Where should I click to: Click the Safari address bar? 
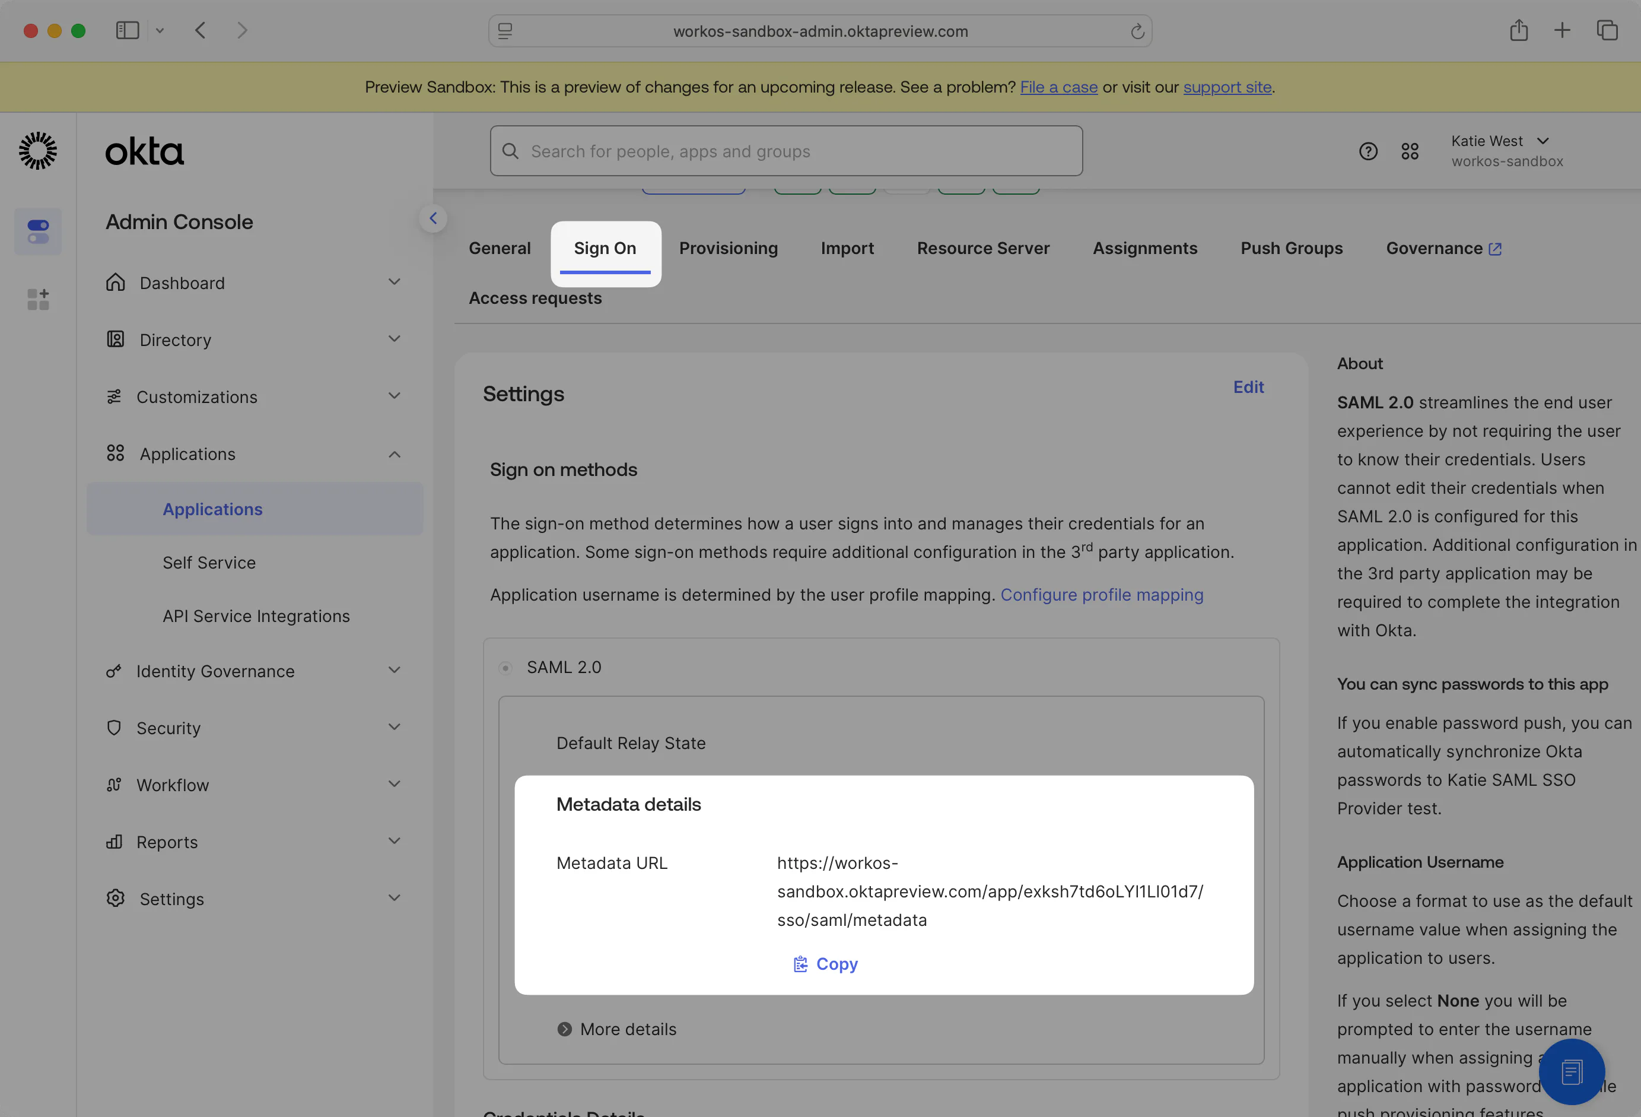(820, 31)
